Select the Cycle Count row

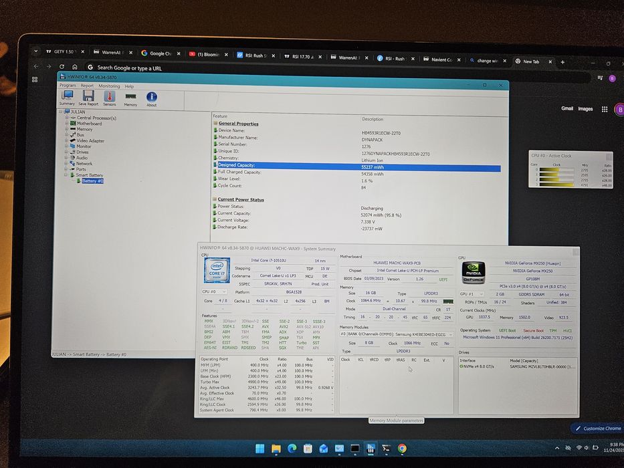pos(356,187)
